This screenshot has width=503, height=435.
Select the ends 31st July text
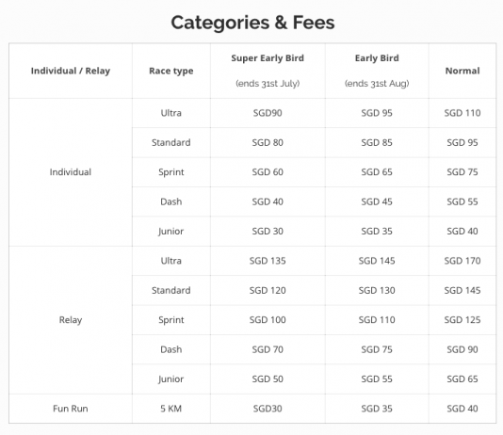point(268,84)
